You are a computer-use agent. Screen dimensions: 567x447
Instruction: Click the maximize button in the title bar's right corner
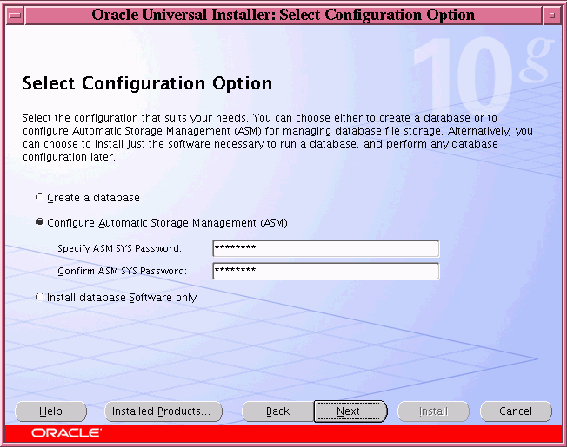click(552, 16)
